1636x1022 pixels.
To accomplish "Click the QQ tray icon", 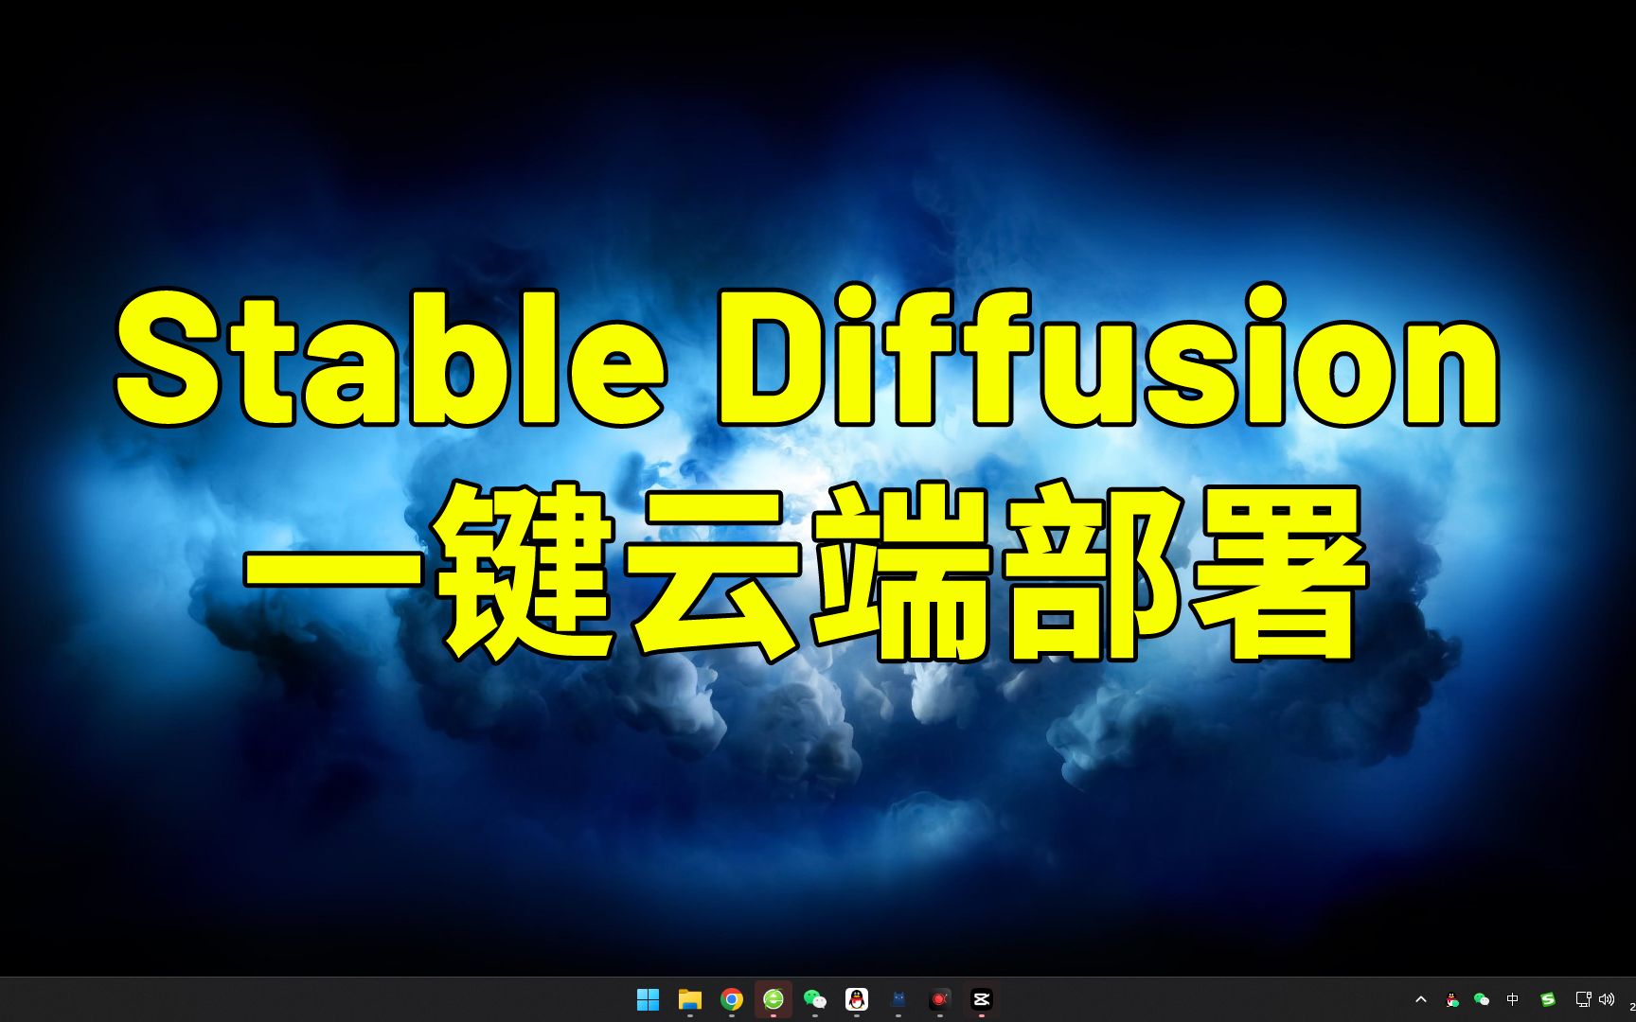I will pyautogui.click(x=1452, y=999).
